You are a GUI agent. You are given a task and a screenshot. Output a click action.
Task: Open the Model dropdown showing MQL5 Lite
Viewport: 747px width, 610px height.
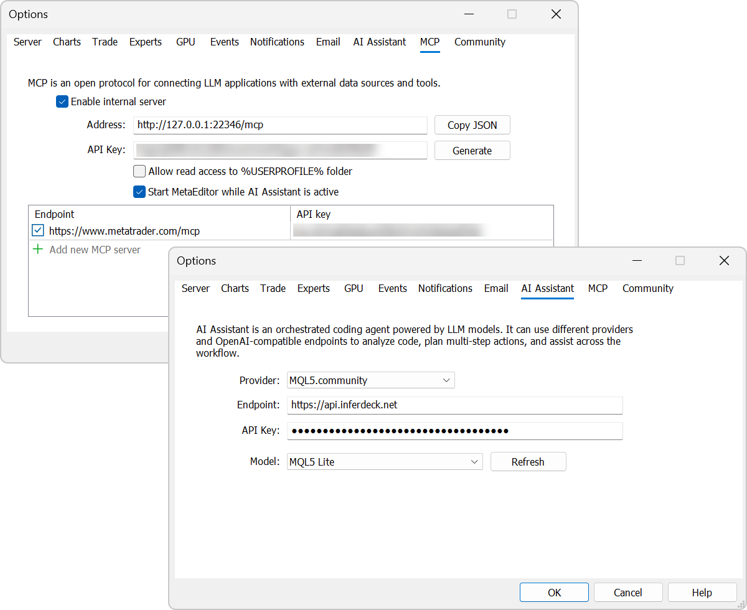pos(385,462)
